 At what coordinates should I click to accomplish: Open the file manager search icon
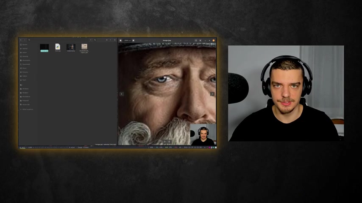[x=95, y=40]
